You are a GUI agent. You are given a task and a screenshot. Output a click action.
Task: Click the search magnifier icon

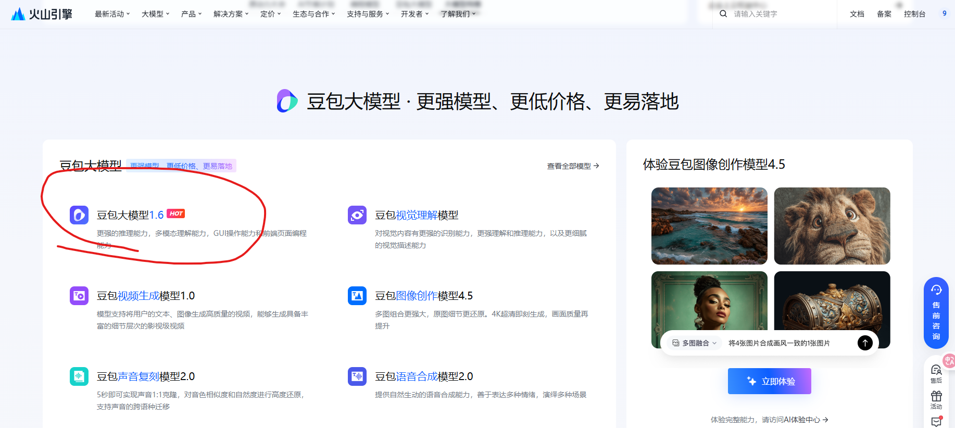[x=723, y=14]
